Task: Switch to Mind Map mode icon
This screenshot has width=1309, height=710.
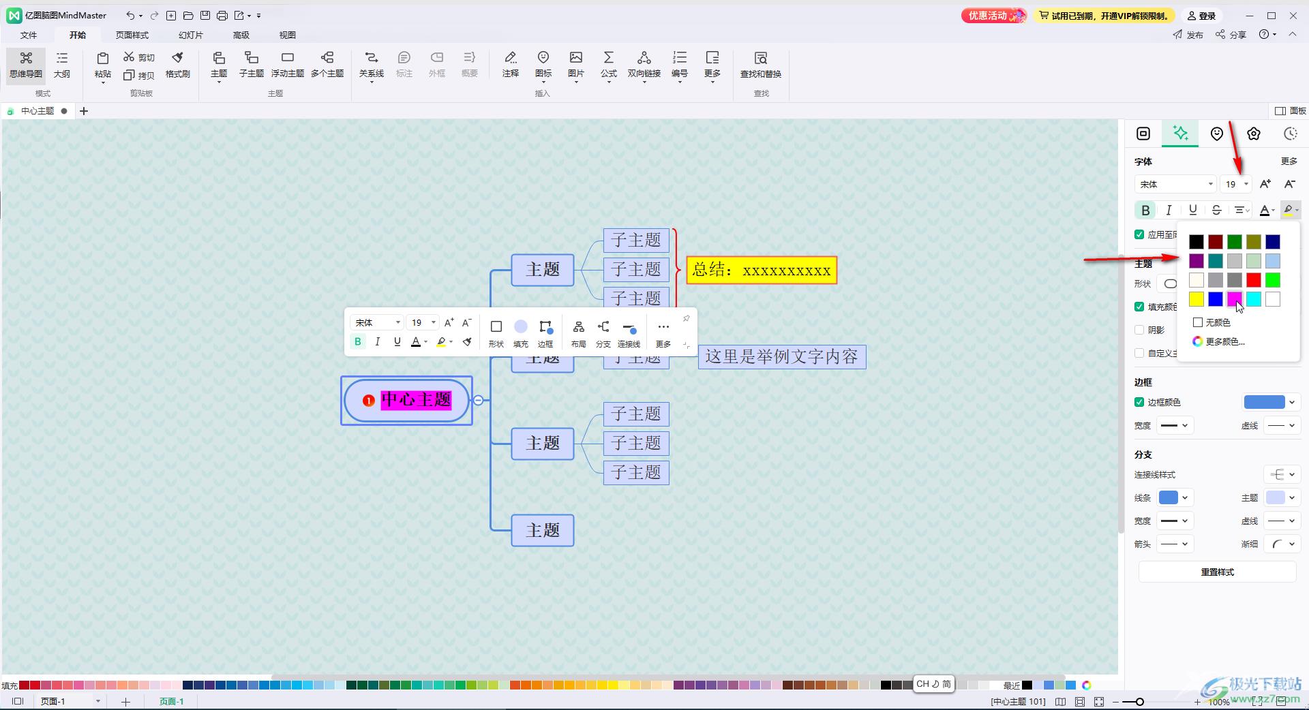Action: (26, 65)
